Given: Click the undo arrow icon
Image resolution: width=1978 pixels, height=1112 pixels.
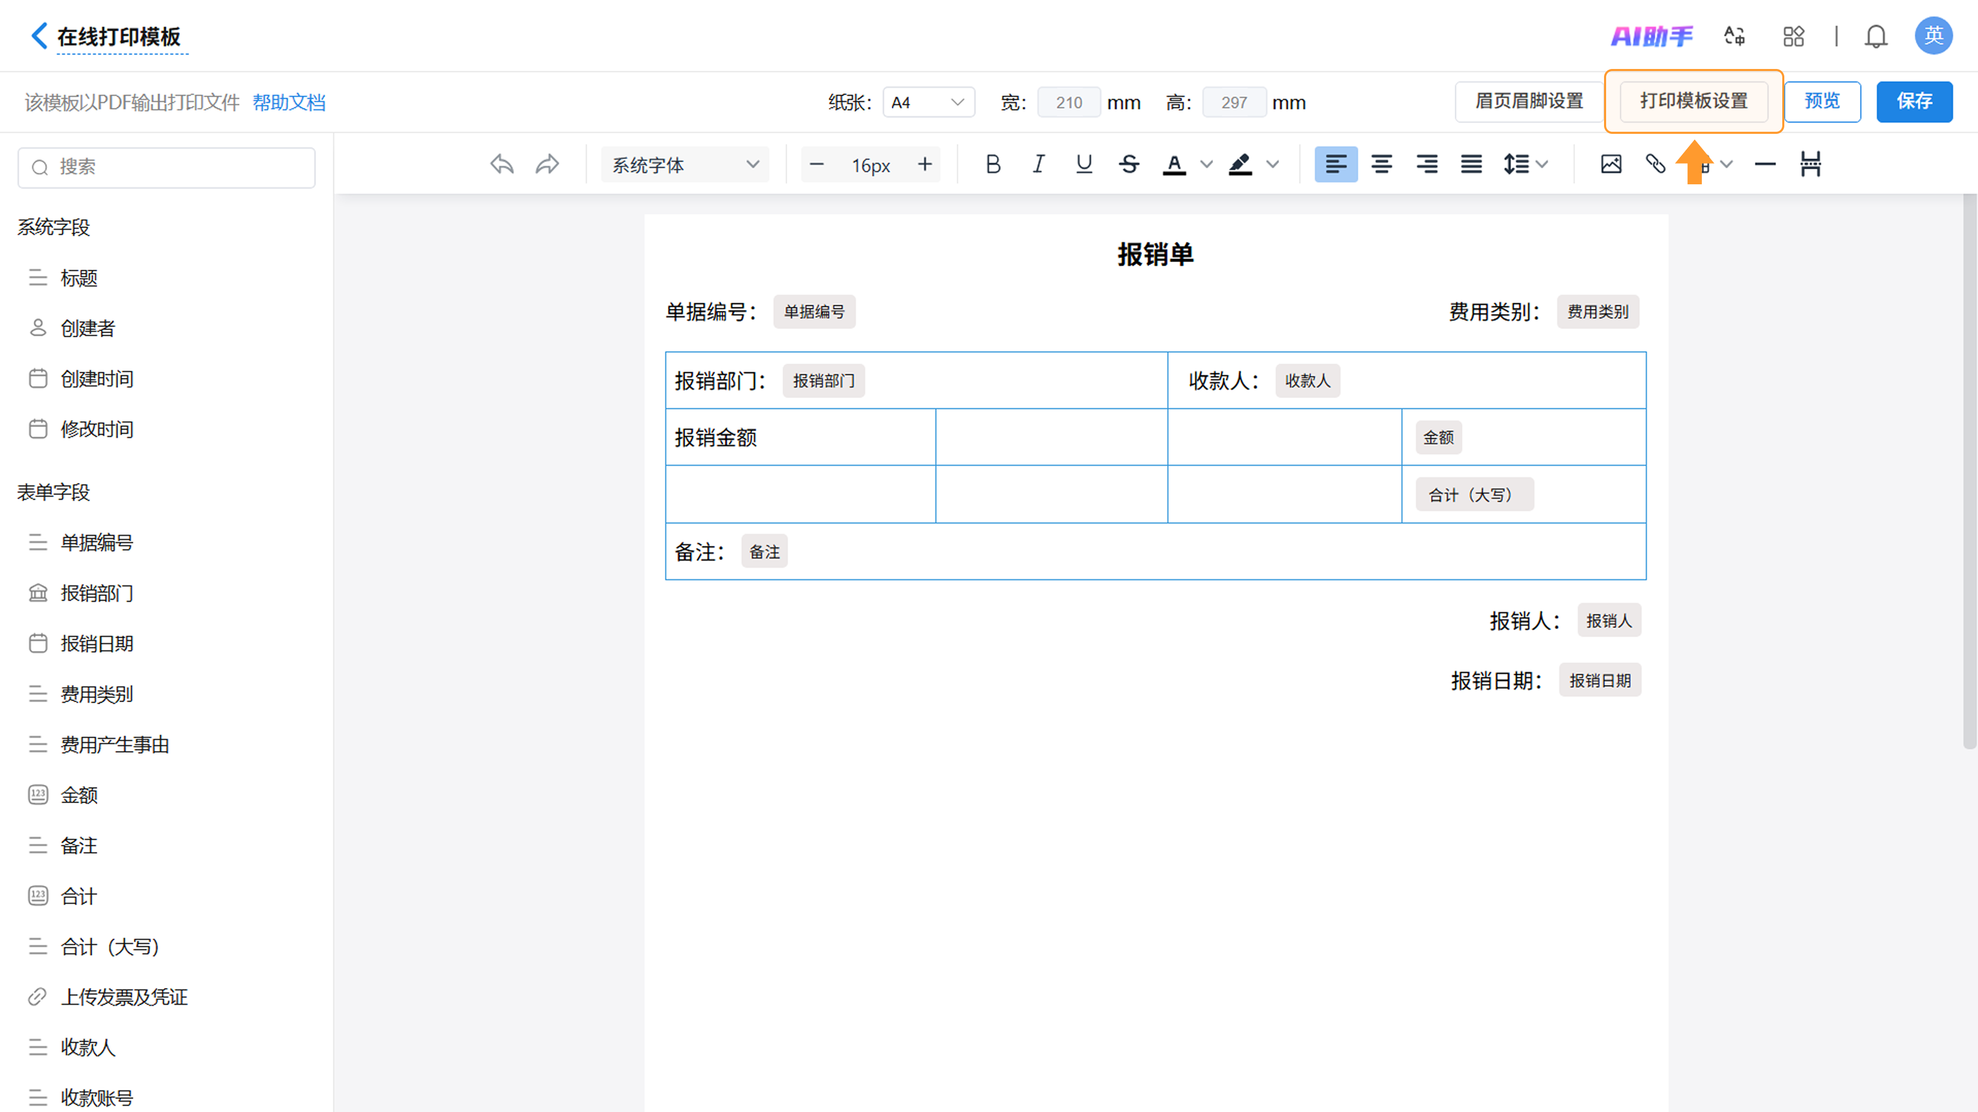Looking at the screenshot, I should tap(501, 164).
